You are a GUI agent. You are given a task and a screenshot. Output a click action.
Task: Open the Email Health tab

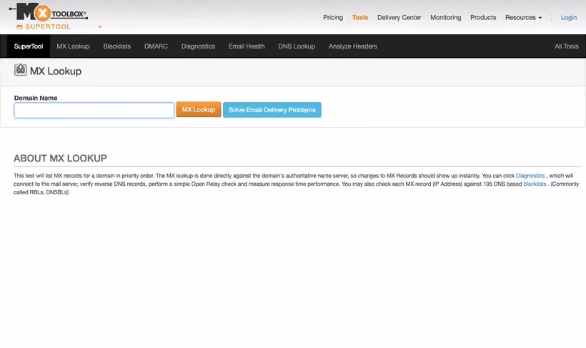(247, 46)
